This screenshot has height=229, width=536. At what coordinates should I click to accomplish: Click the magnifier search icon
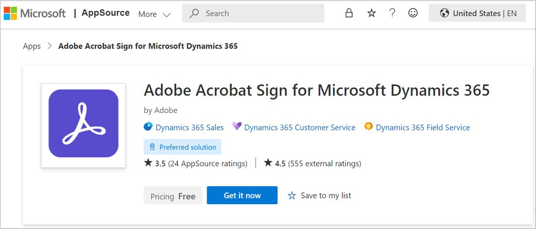click(194, 14)
